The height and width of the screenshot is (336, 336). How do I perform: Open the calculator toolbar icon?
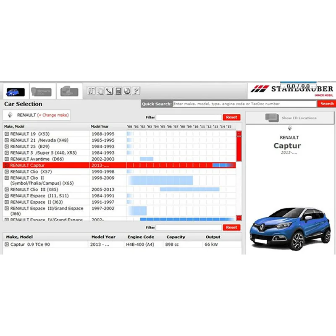point(118,91)
